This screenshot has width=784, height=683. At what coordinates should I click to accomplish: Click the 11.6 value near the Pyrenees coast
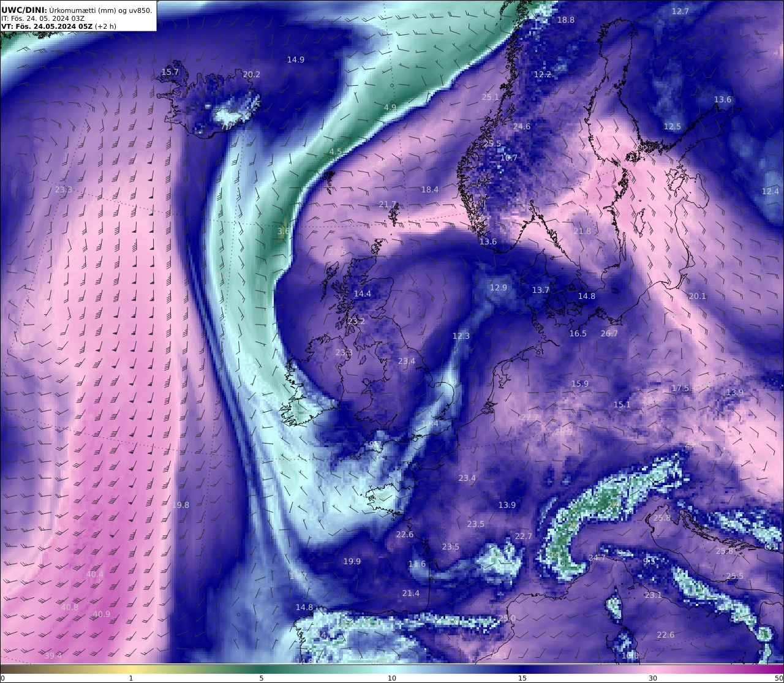(417, 564)
